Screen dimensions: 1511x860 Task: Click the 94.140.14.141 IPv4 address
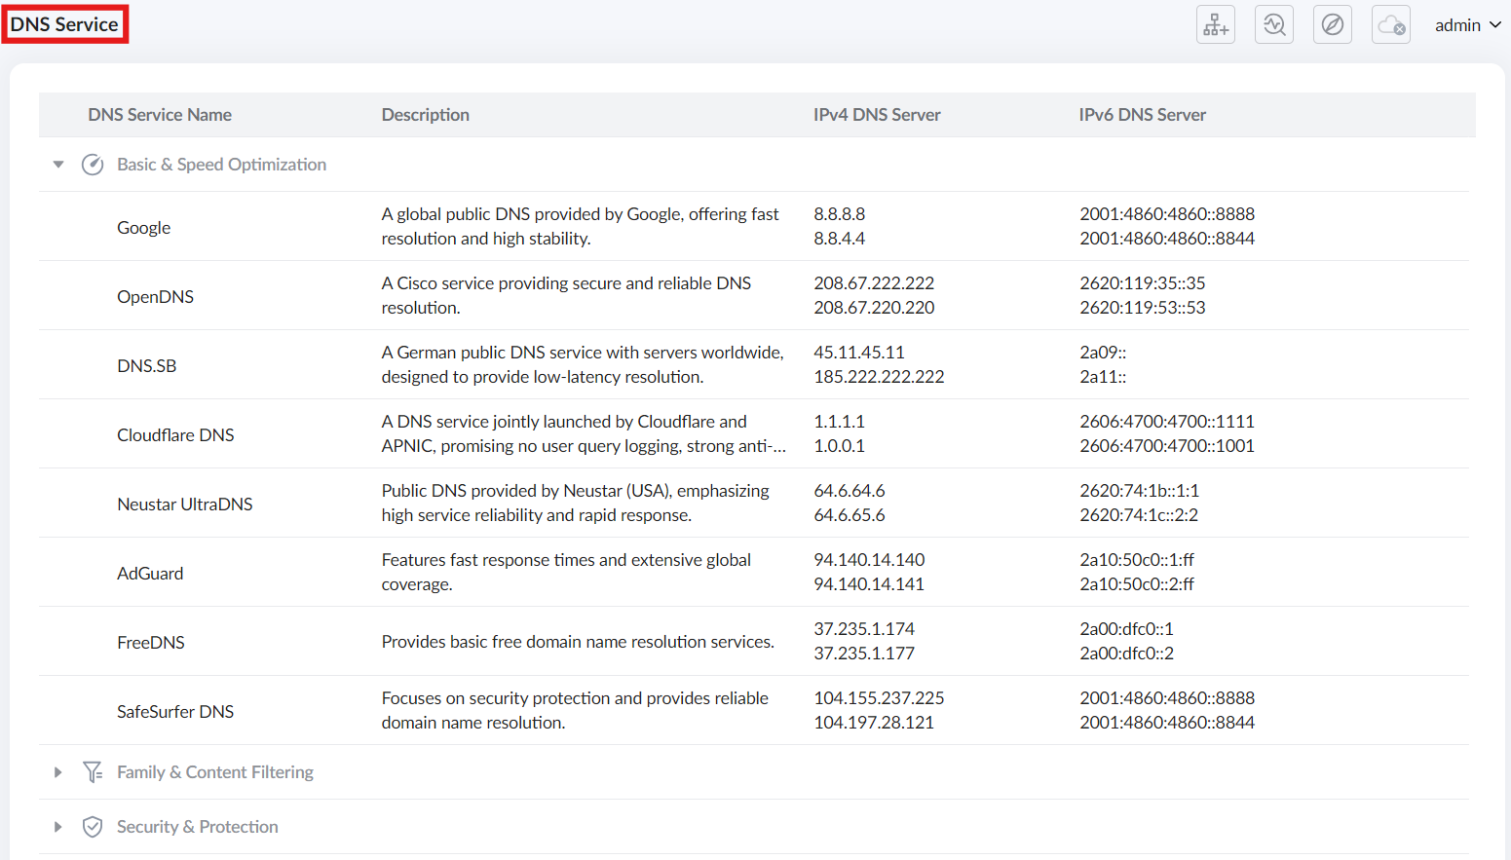(x=869, y=584)
